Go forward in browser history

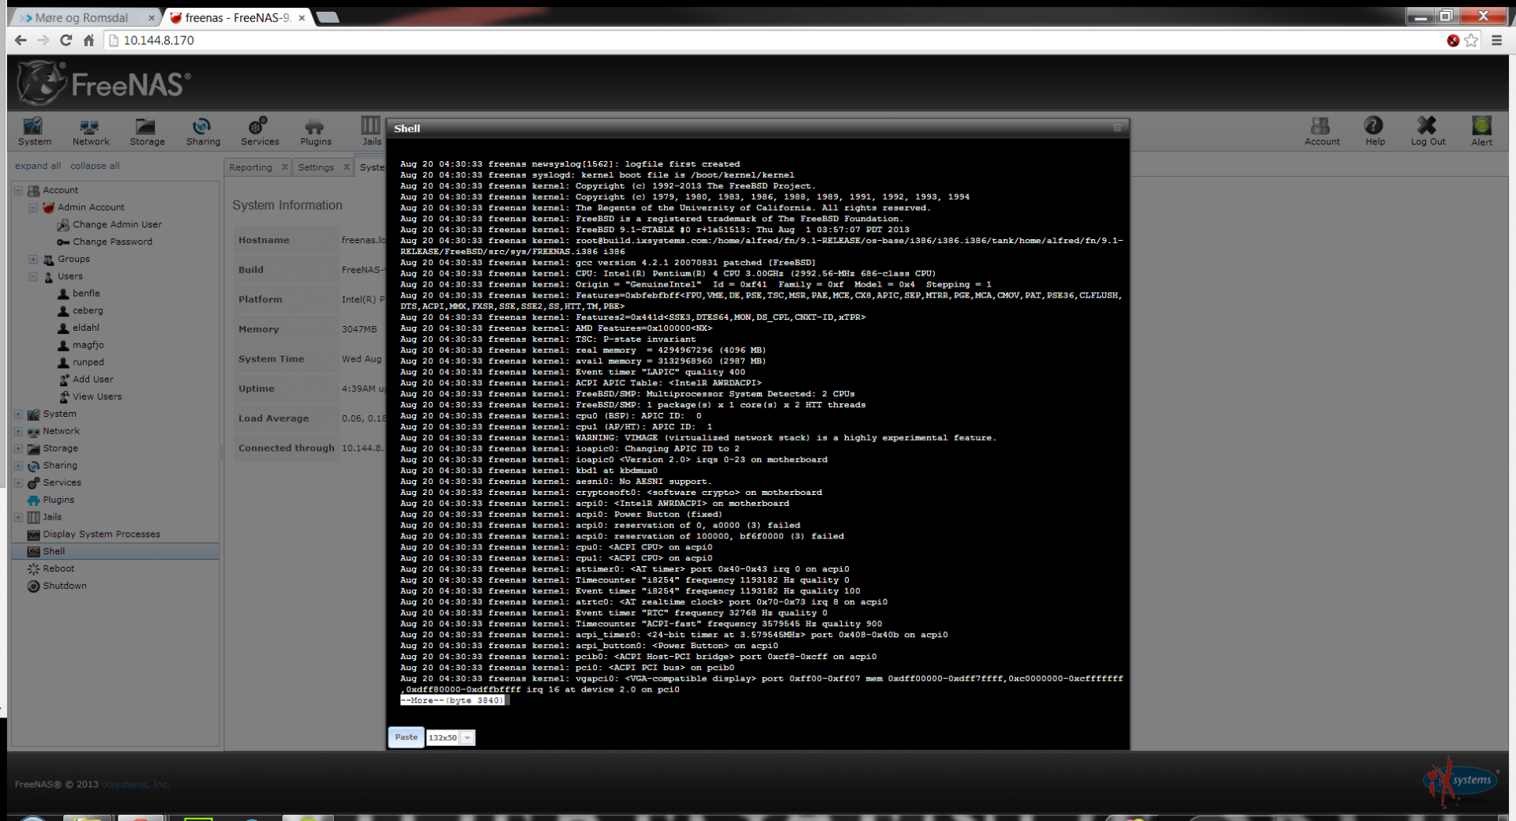[43, 40]
